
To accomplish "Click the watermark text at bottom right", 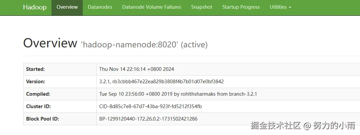I will tap(303, 126).
